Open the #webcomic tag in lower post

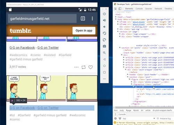click(x=77, y=115)
